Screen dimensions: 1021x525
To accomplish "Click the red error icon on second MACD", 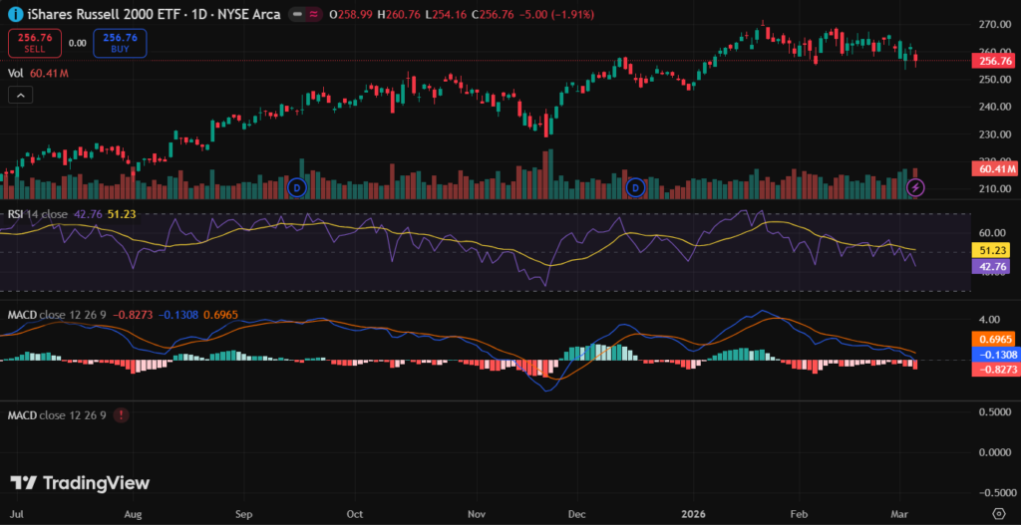I will [121, 414].
